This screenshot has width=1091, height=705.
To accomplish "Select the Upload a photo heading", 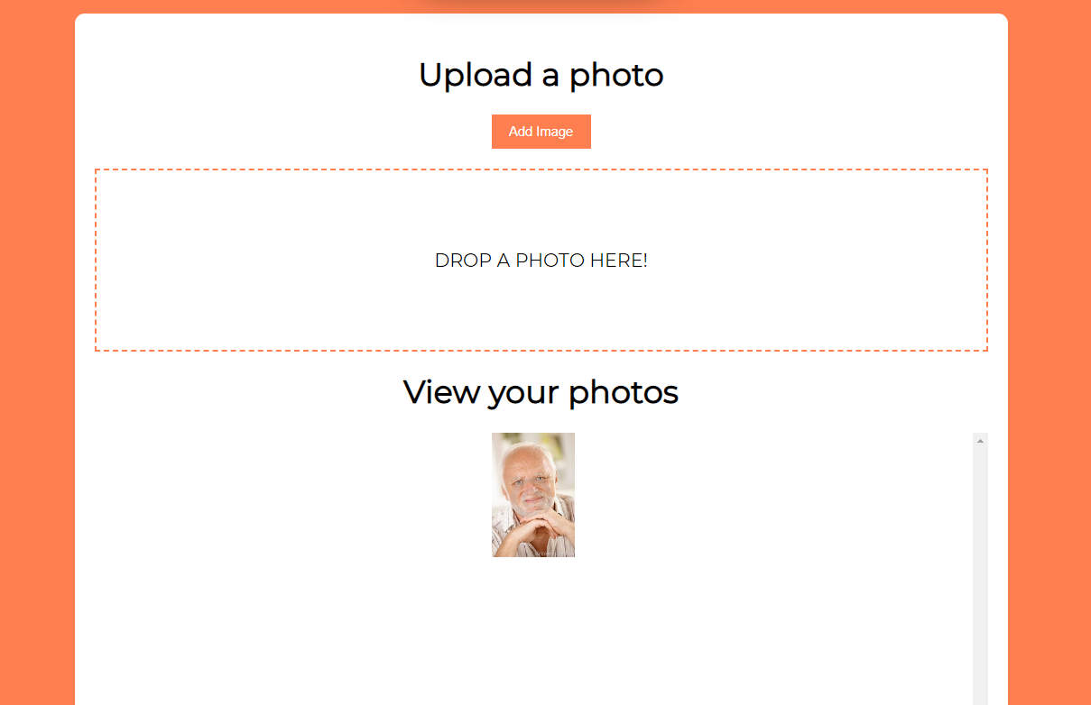I will coord(541,75).
